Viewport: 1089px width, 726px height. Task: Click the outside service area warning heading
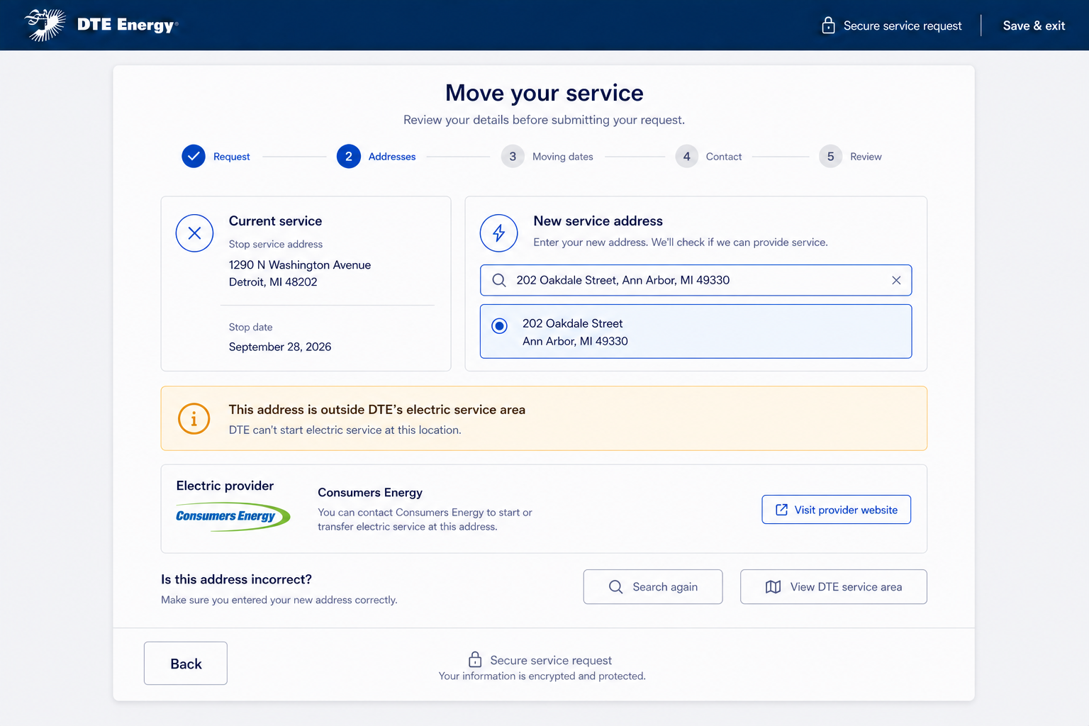coord(377,410)
